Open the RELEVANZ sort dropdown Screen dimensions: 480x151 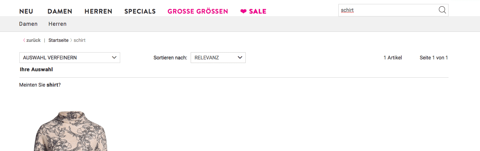pyautogui.click(x=218, y=58)
